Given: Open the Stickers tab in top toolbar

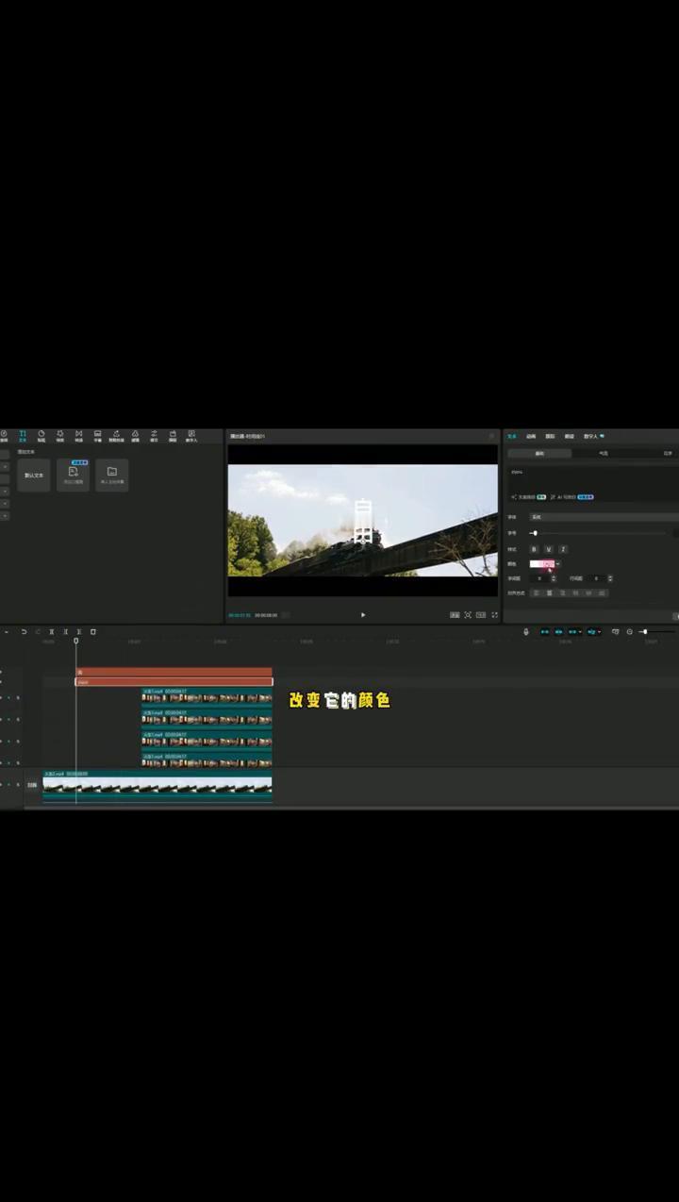Looking at the screenshot, I should 41,436.
